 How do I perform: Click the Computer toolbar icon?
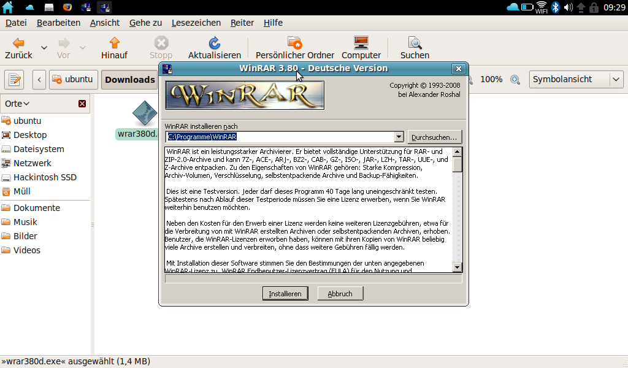click(x=361, y=43)
